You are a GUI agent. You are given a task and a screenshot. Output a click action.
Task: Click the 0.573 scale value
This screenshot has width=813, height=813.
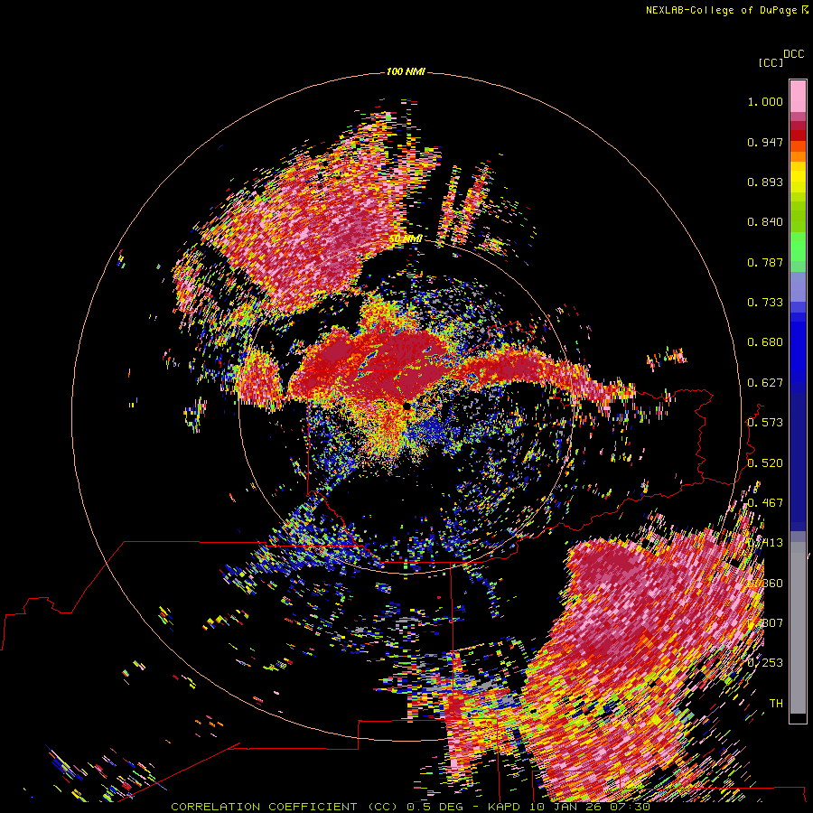[x=765, y=423]
